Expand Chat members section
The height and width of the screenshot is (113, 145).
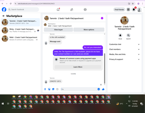coord(124,49)
